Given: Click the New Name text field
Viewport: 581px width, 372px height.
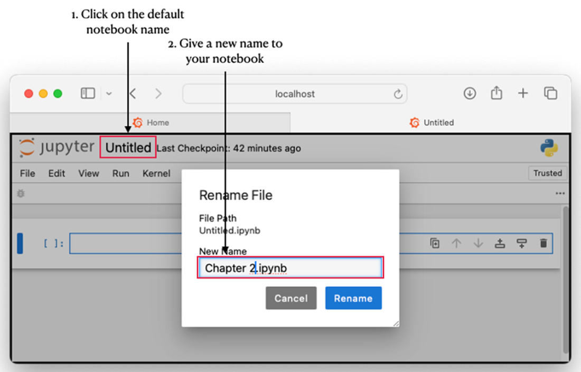Looking at the screenshot, I should point(290,268).
